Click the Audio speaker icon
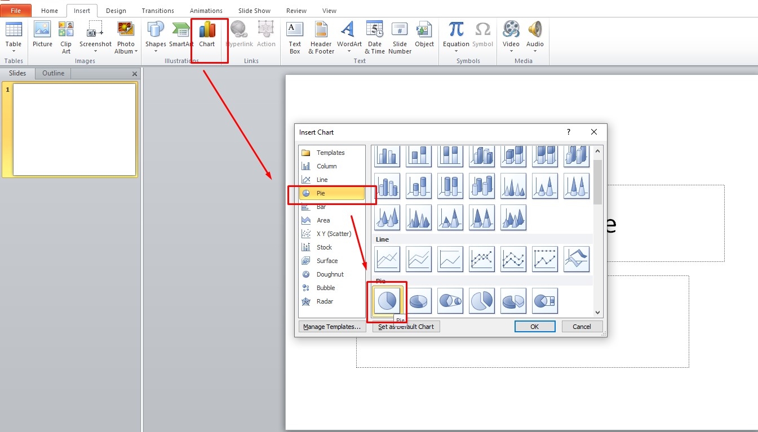This screenshot has height=432, width=758. coord(535,29)
